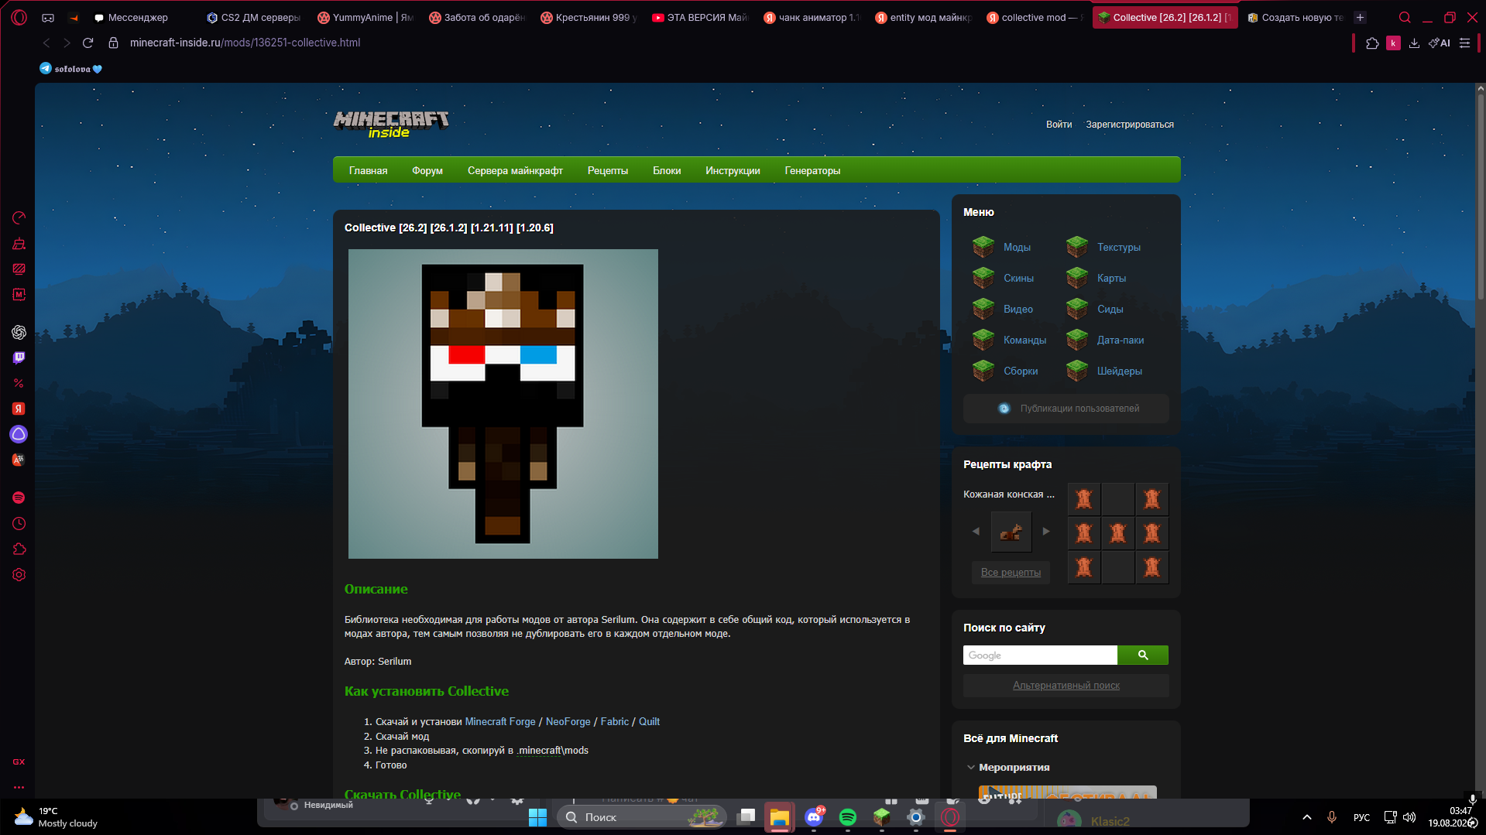1486x835 pixels.
Task: Open Форум in the green navigation bar
Action: point(427,170)
